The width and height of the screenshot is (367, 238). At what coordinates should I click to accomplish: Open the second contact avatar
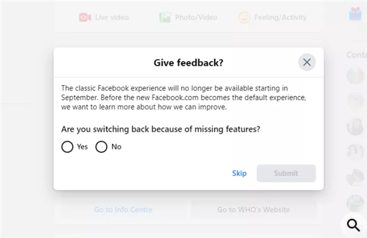[x=355, y=101]
